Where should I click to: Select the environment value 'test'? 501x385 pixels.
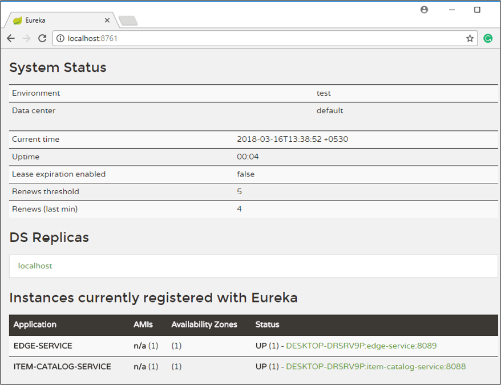click(x=324, y=93)
